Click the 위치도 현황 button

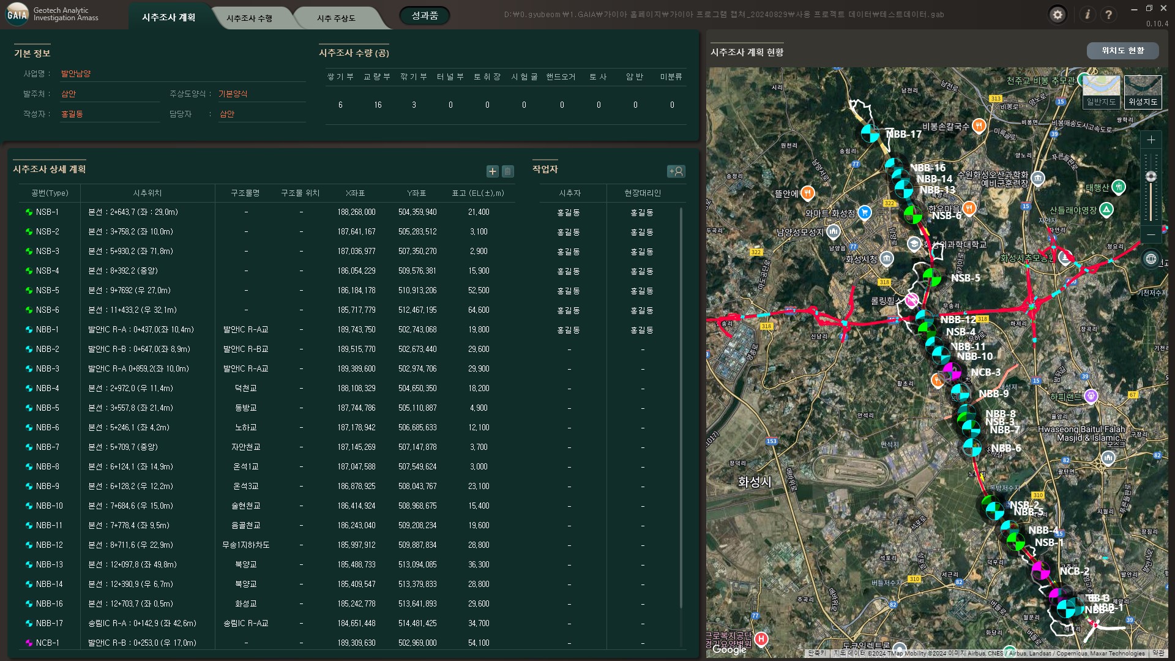click(x=1122, y=51)
